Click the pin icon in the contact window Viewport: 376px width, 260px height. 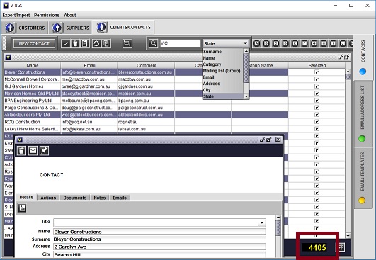(x=44, y=150)
